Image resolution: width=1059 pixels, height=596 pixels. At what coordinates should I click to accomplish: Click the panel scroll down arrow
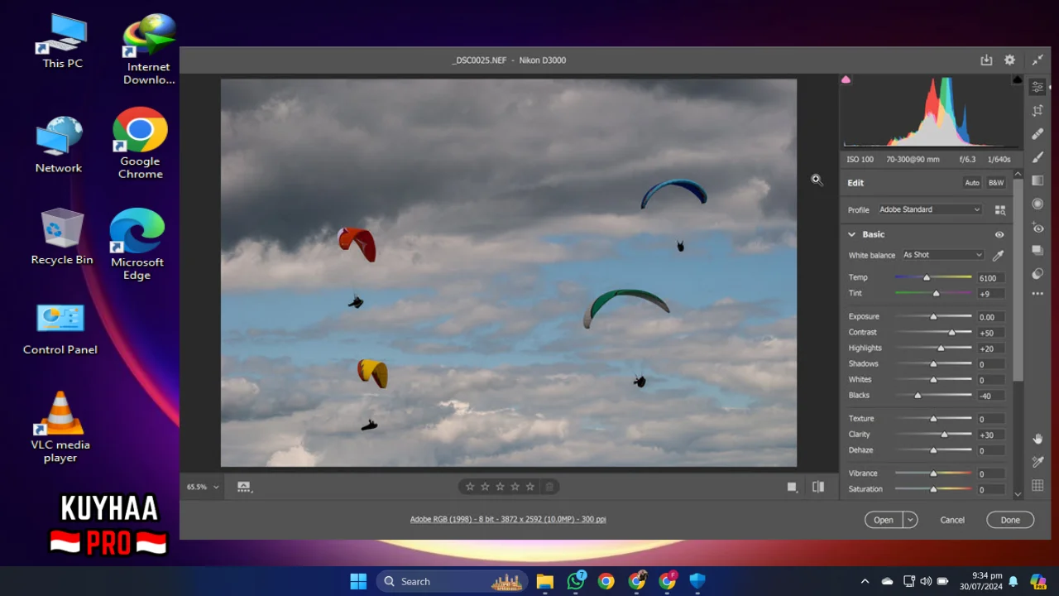[1018, 494]
